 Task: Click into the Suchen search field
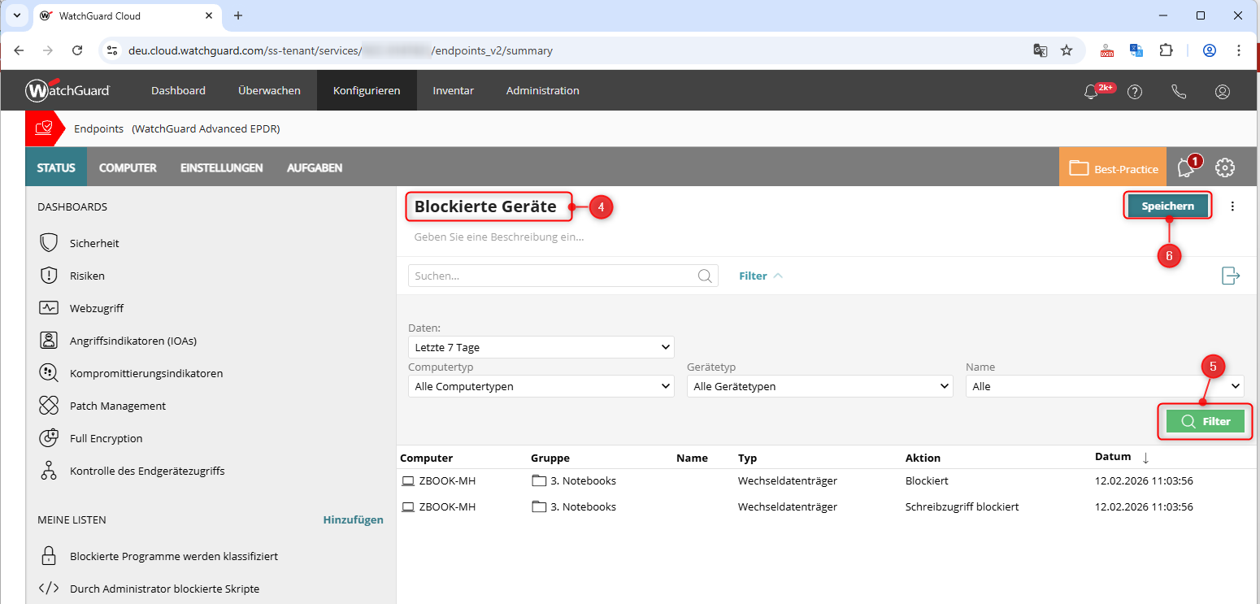pyautogui.click(x=553, y=276)
